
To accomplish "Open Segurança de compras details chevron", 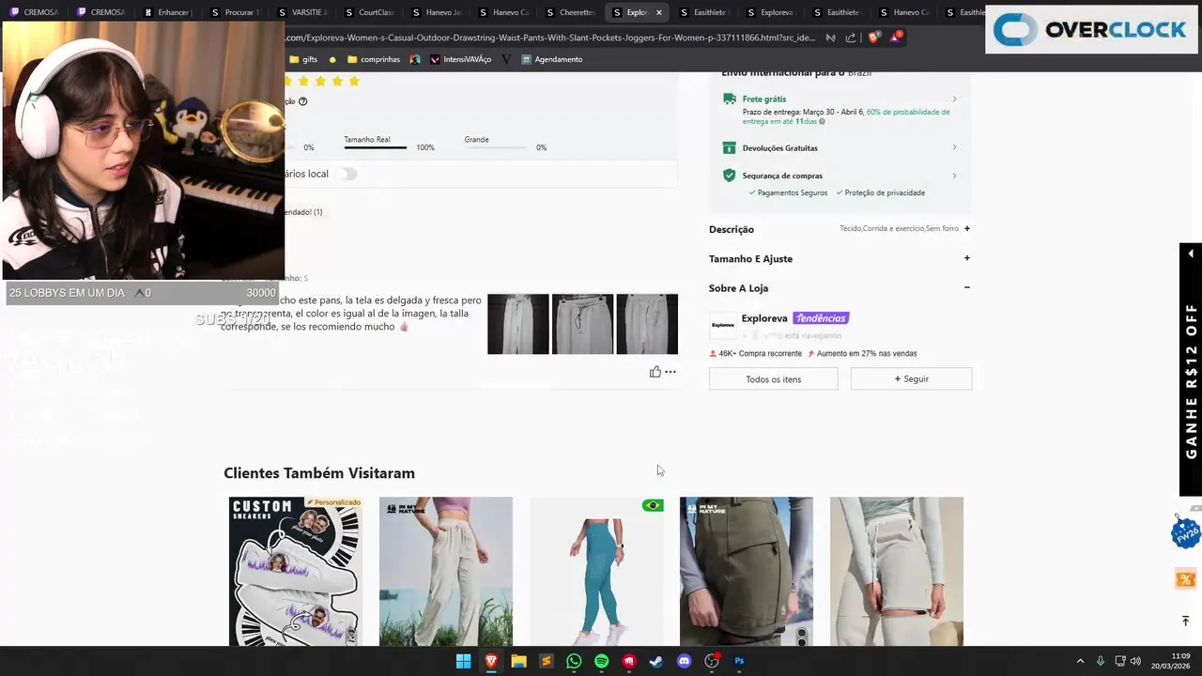I will 954,176.
